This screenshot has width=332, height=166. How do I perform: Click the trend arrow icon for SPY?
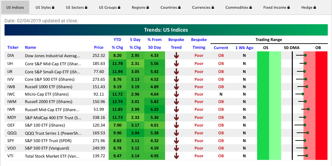(x=176, y=140)
